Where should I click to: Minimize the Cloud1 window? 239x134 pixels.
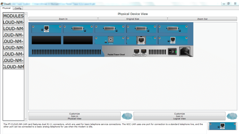224,4
